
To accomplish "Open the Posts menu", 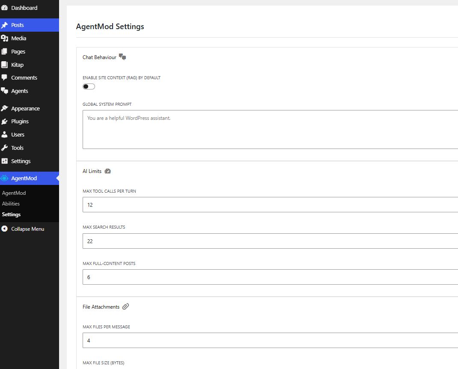I will pyautogui.click(x=30, y=25).
